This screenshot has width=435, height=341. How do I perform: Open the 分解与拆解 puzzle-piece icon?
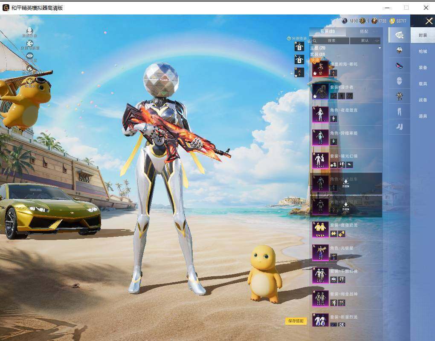(30, 43)
